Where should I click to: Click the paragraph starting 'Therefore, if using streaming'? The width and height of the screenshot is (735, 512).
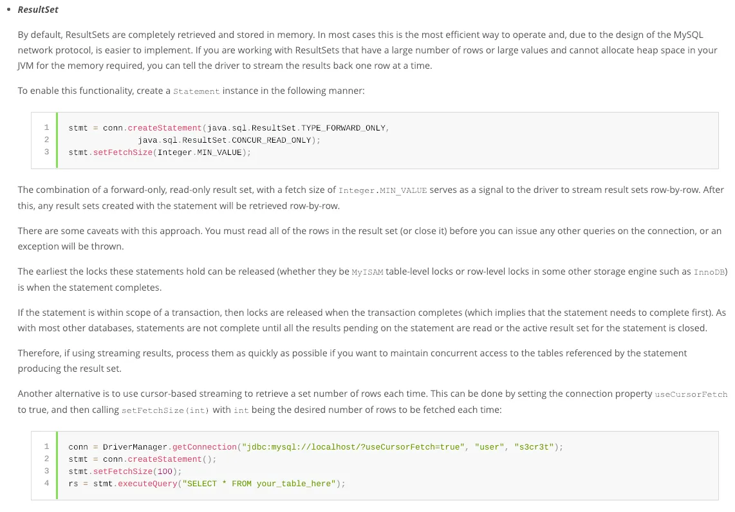pos(352,361)
